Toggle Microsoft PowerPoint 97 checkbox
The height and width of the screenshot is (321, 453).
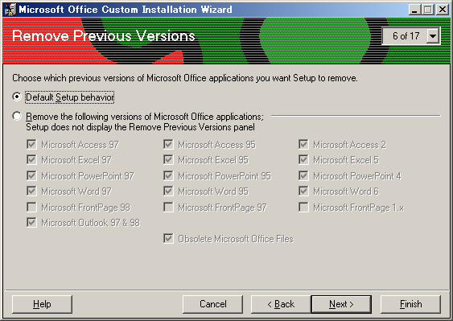click(x=31, y=175)
